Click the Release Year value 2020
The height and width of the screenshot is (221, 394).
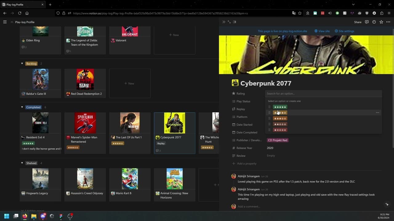(270, 148)
